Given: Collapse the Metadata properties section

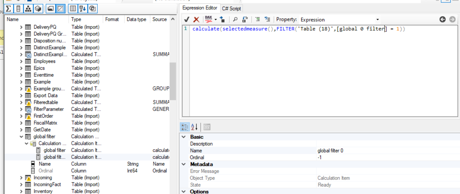Looking at the screenshot, I should pyautogui.click(x=183, y=164).
